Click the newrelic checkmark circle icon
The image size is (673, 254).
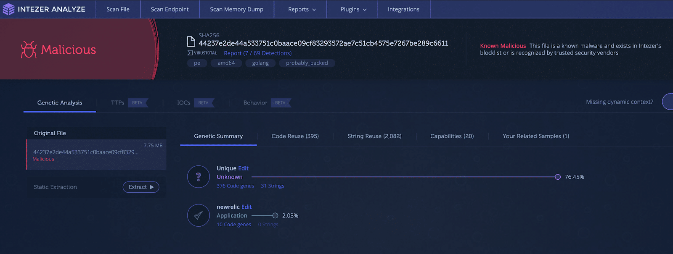tap(199, 215)
